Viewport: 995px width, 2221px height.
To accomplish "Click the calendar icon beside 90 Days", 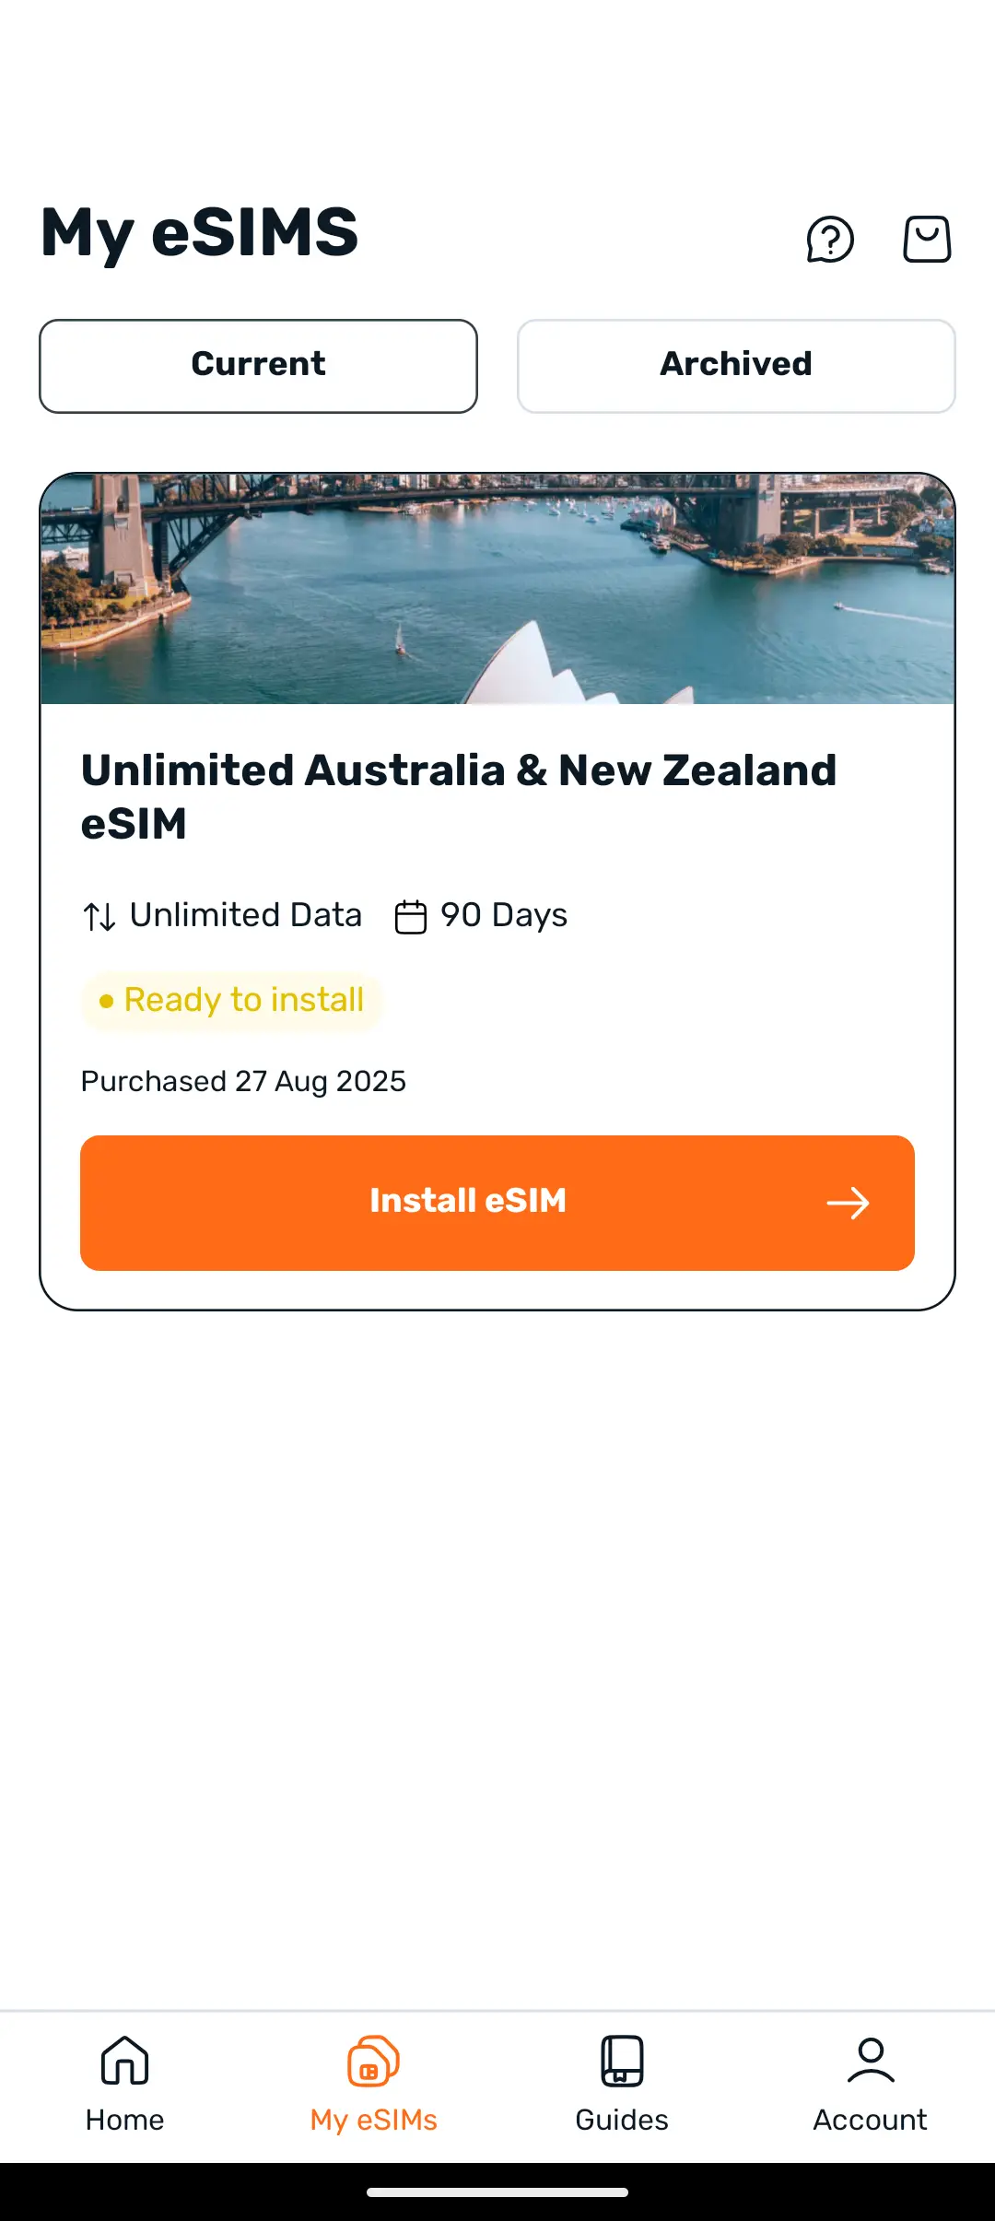I will point(411,917).
